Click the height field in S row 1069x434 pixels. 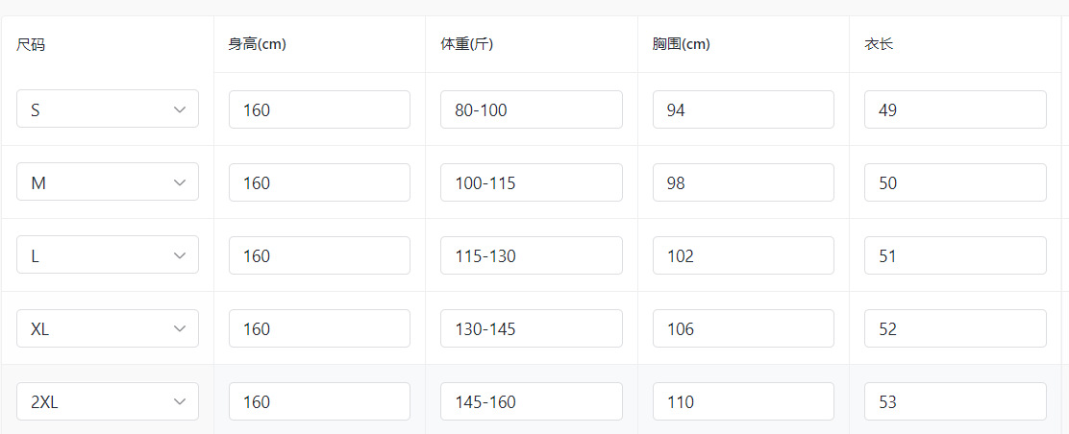tap(319, 109)
